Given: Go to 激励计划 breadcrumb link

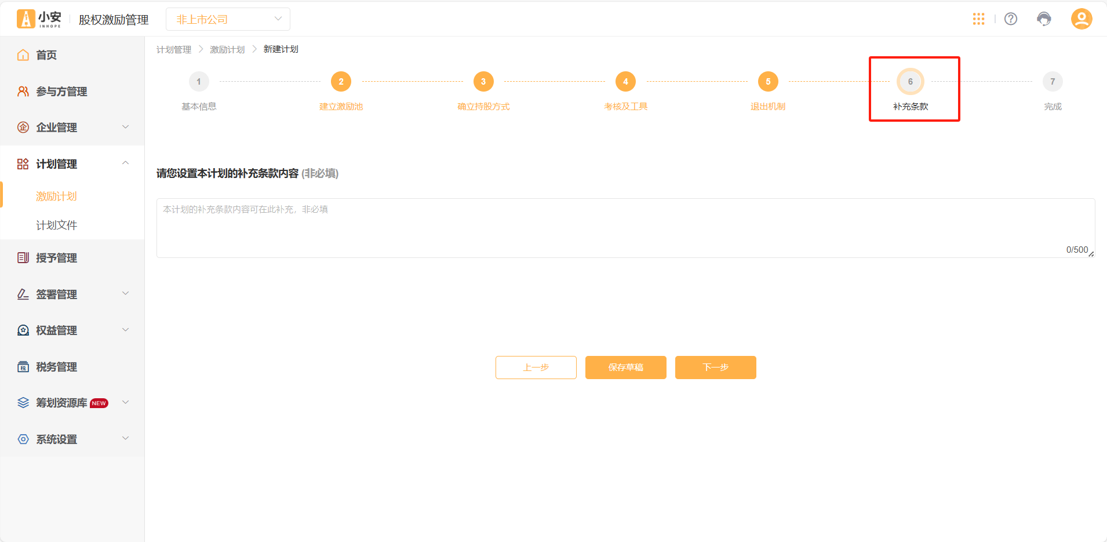Looking at the screenshot, I should [227, 50].
